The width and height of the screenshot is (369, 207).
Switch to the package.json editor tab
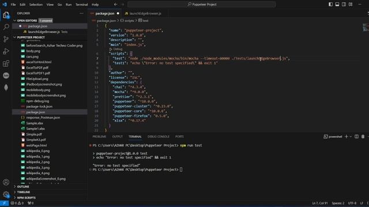[x=105, y=13]
